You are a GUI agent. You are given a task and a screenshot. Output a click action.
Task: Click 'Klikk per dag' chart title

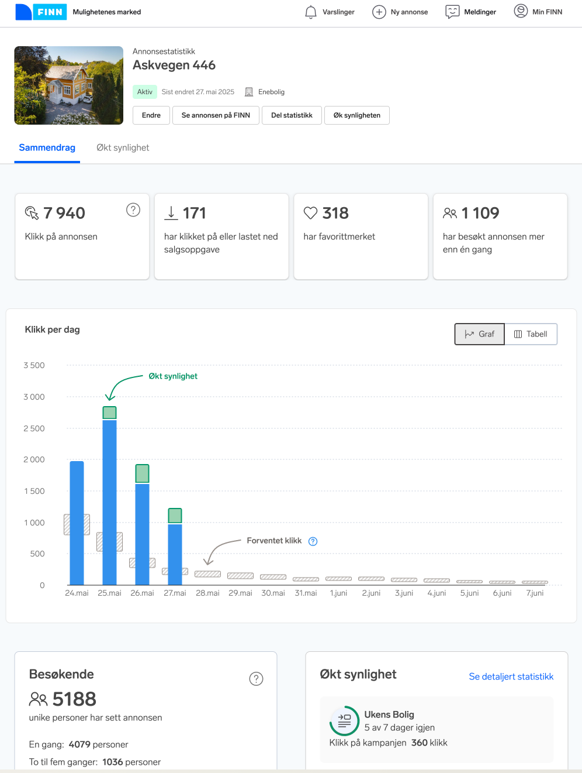53,329
